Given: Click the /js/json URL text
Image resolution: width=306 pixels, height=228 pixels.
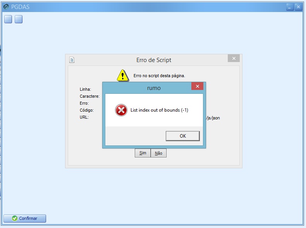Looking at the screenshot, I should pyautogui.click(x=213, y=118).
